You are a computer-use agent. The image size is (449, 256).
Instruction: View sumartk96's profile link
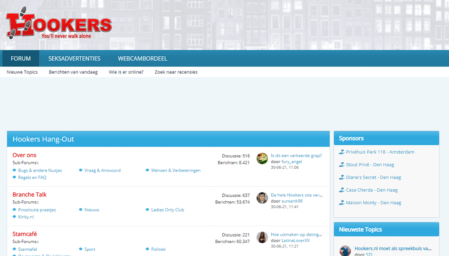(292, 201)
